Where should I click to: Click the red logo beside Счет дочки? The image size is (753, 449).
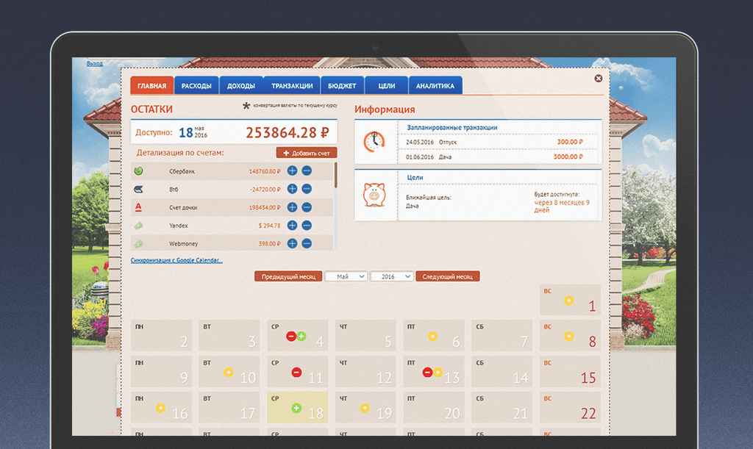[138, 207]
